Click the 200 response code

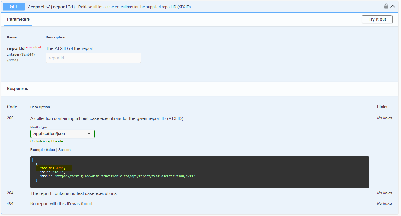click(x=10, y=118)
